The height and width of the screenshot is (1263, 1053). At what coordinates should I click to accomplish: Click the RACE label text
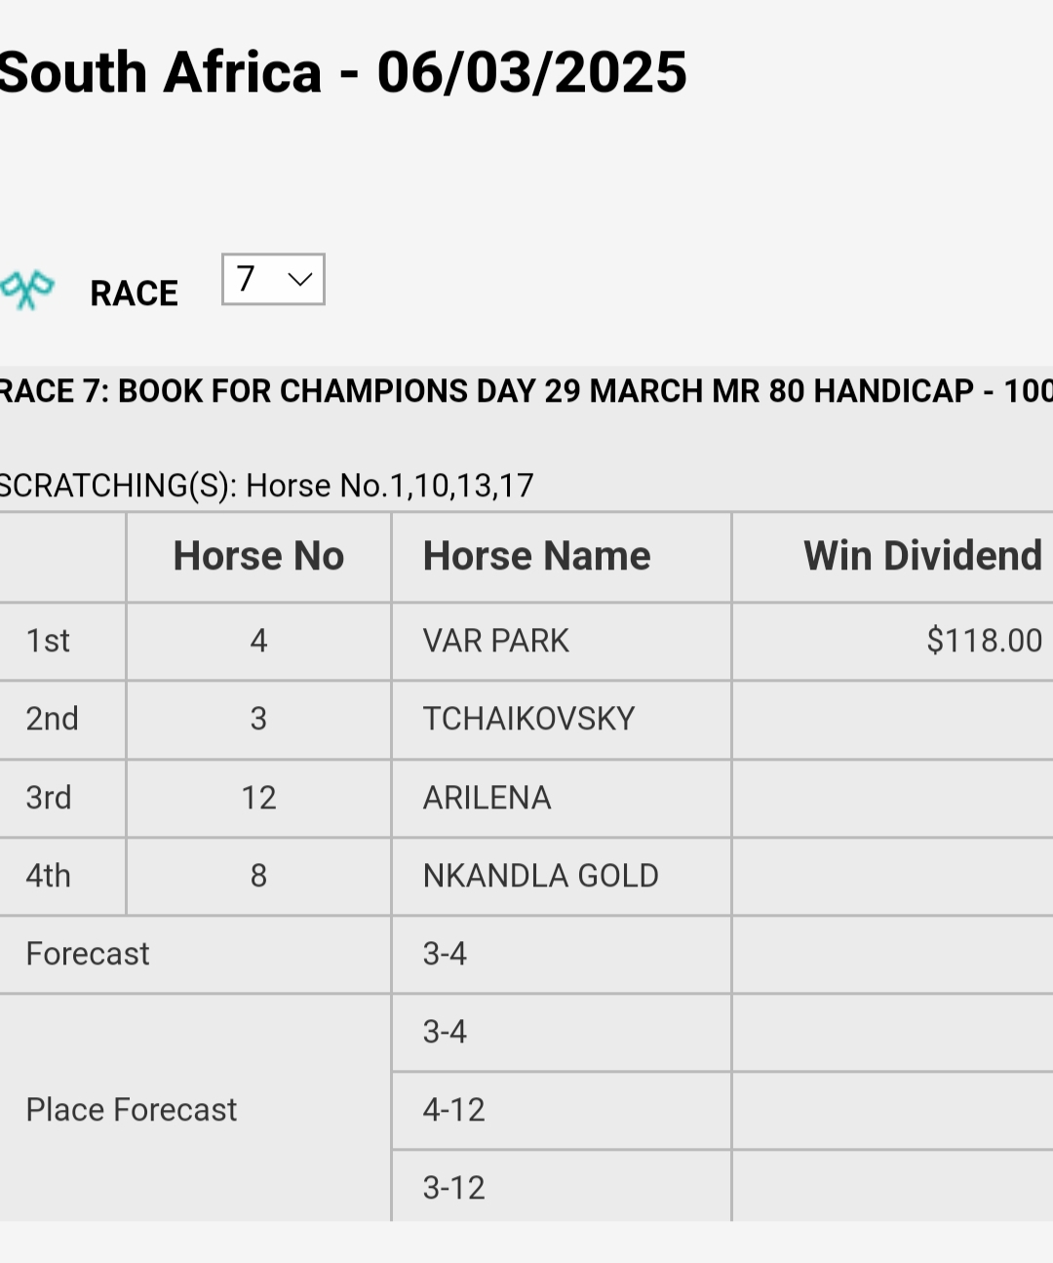pyautogui.click(x=134, y=293)
